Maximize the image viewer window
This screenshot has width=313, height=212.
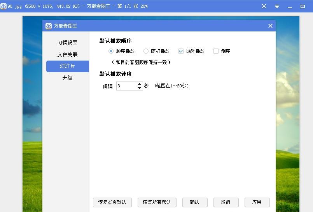click(303, 6)
